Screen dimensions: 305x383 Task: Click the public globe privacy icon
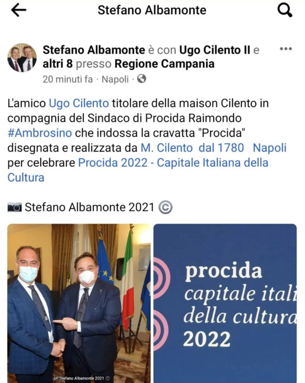pos(141,79)
